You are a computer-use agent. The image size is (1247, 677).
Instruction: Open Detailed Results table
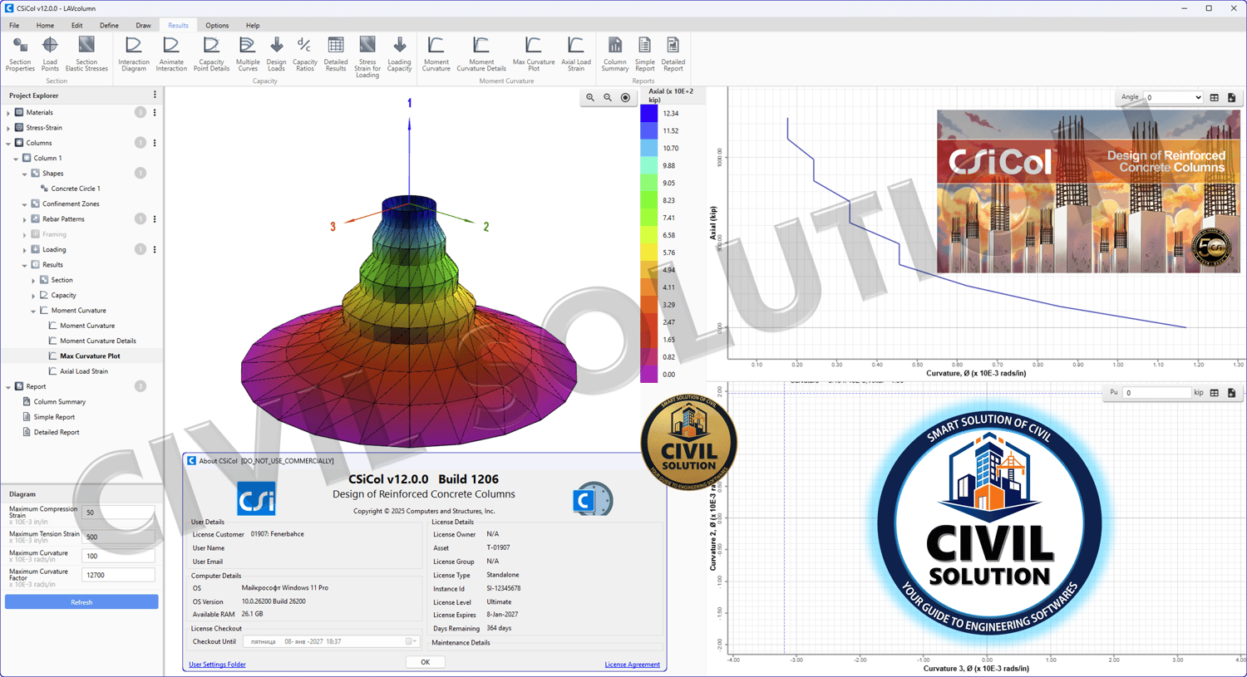[x=336, y=54]
